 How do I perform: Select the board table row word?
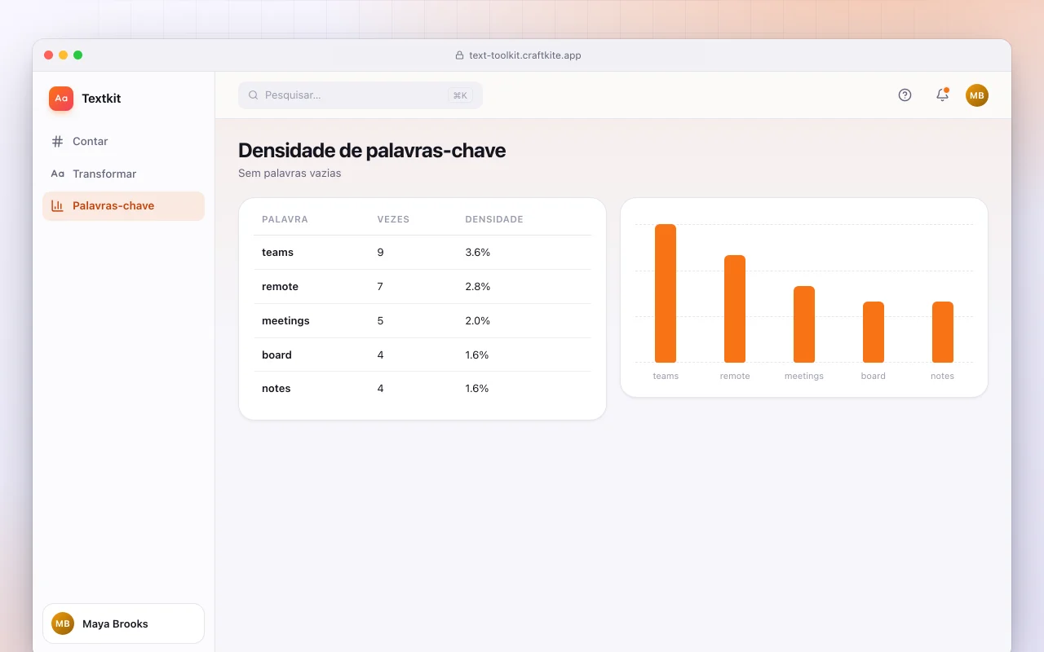click(x=276, y=355)
